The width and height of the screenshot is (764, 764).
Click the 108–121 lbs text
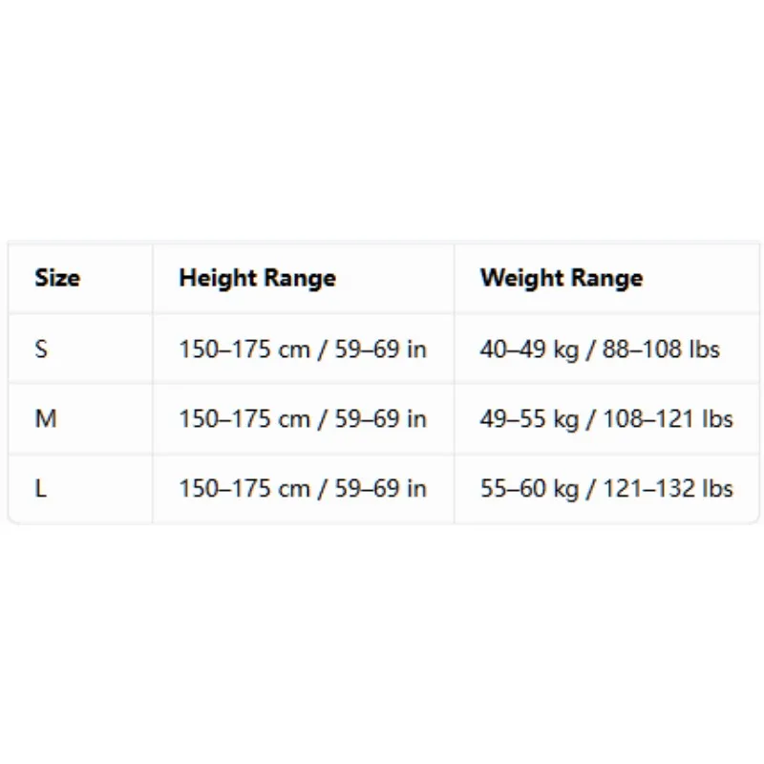tap(668, 419)
